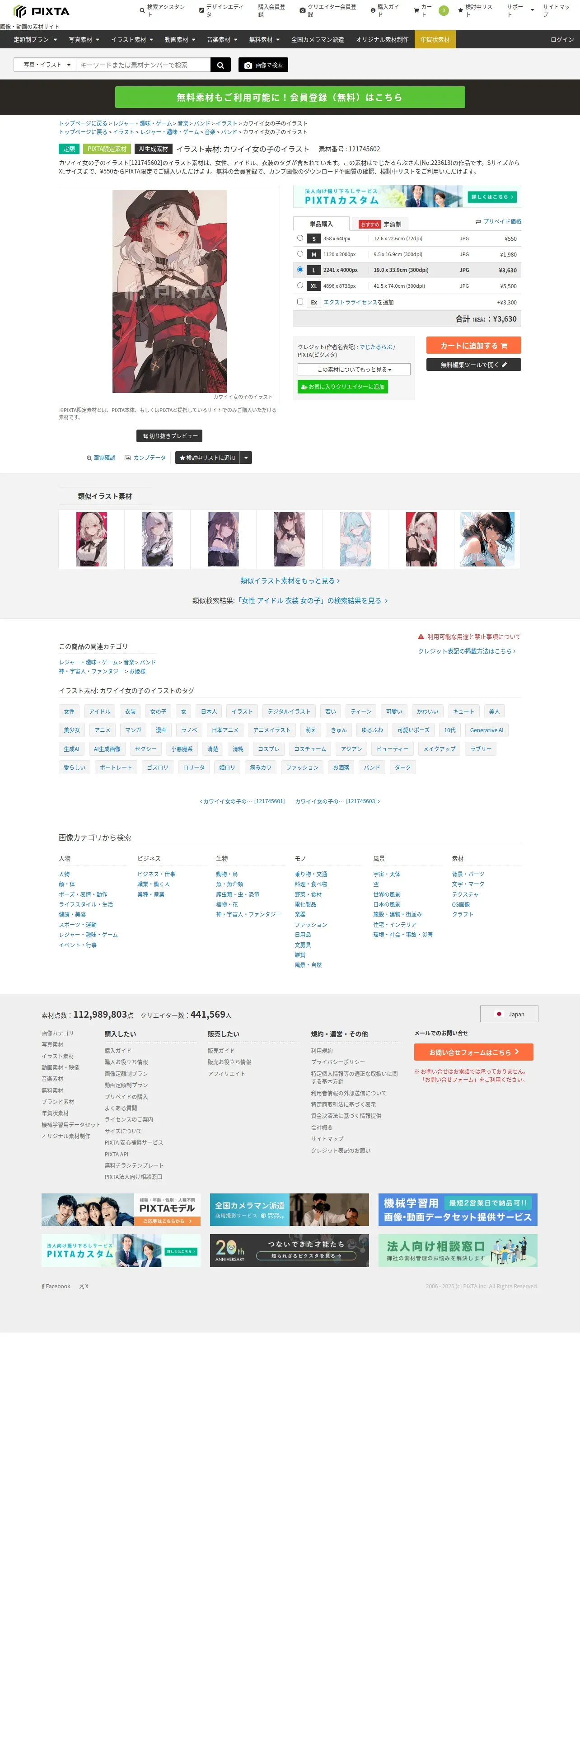Expand the 動画素材 nav dropdown

pyautogui.click(x=180, y=40)
